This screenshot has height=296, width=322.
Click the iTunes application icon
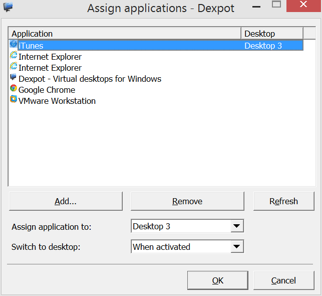tap(14, 44)
